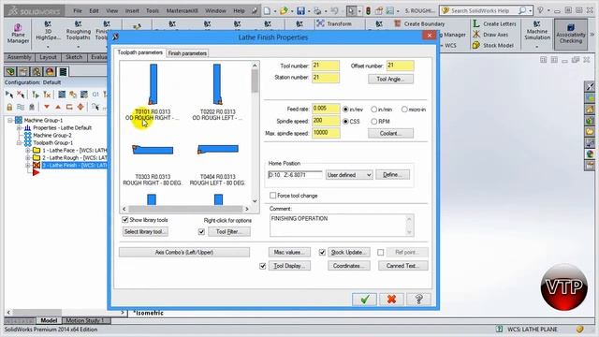Click the Print icon in toolbar
Screen dimensions: 599x337
317,10
